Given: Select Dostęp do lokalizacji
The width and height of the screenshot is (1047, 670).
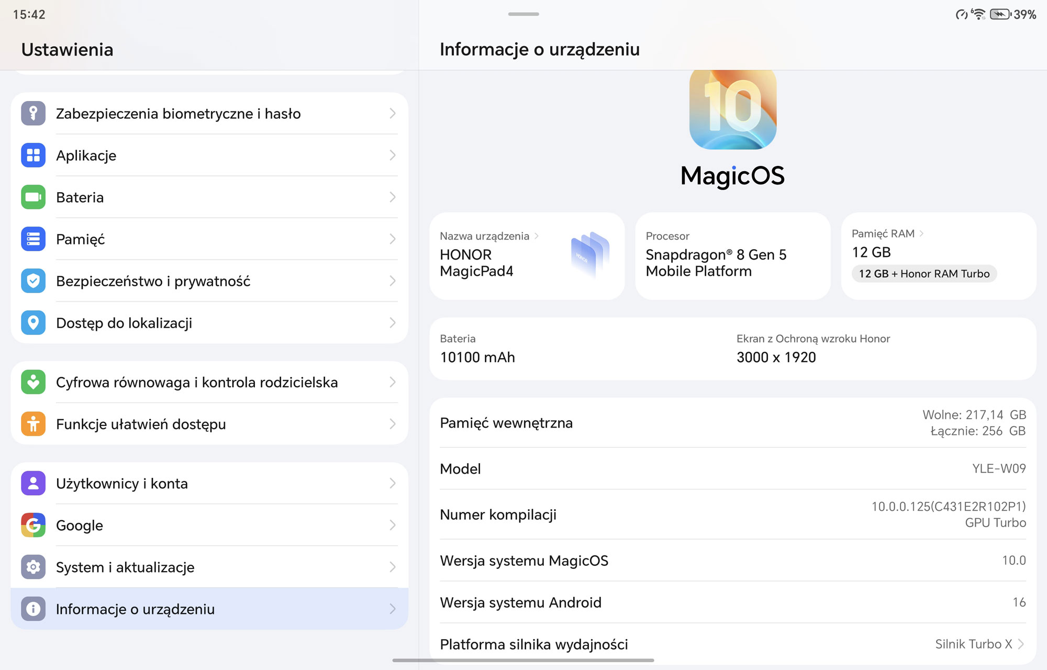Looking at the screenshot, I should [x=209, y=323].
